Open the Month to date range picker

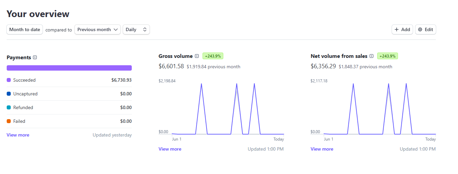tap(25, 29)
